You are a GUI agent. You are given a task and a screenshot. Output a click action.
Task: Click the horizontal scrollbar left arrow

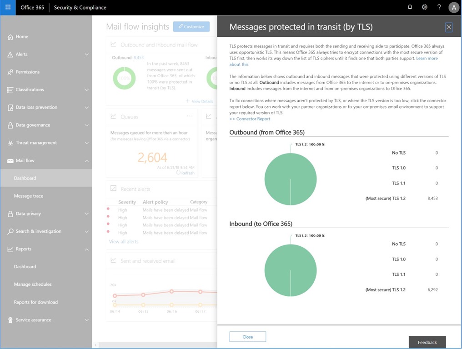(x=95, y=345)
